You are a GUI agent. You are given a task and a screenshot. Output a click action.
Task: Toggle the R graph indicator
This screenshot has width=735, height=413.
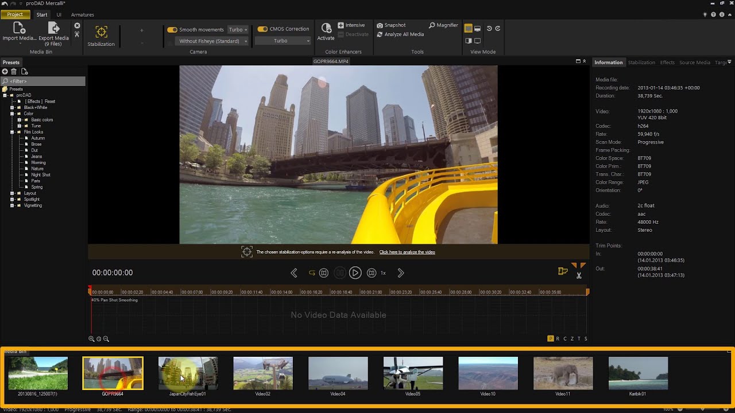[558, 339]
